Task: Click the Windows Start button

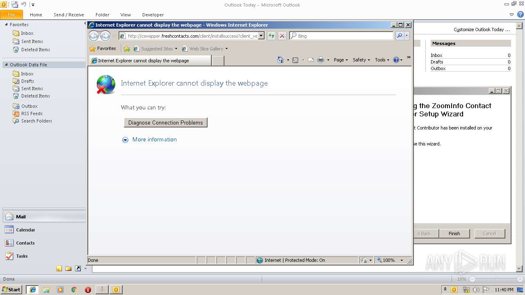Action: pyautogui.click(x=11, y=290)
